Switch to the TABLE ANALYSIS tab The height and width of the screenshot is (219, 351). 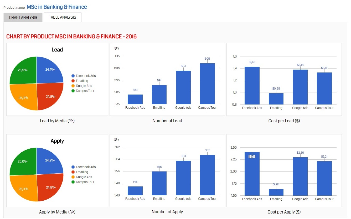[63, 17]
